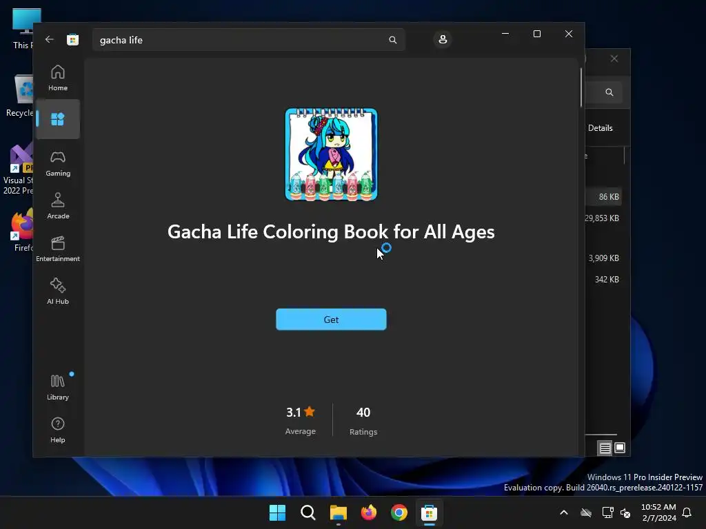Screen dimensions: 706x529
Task: Select the 342 KB file row behind
Action: [x=604, y=280]
